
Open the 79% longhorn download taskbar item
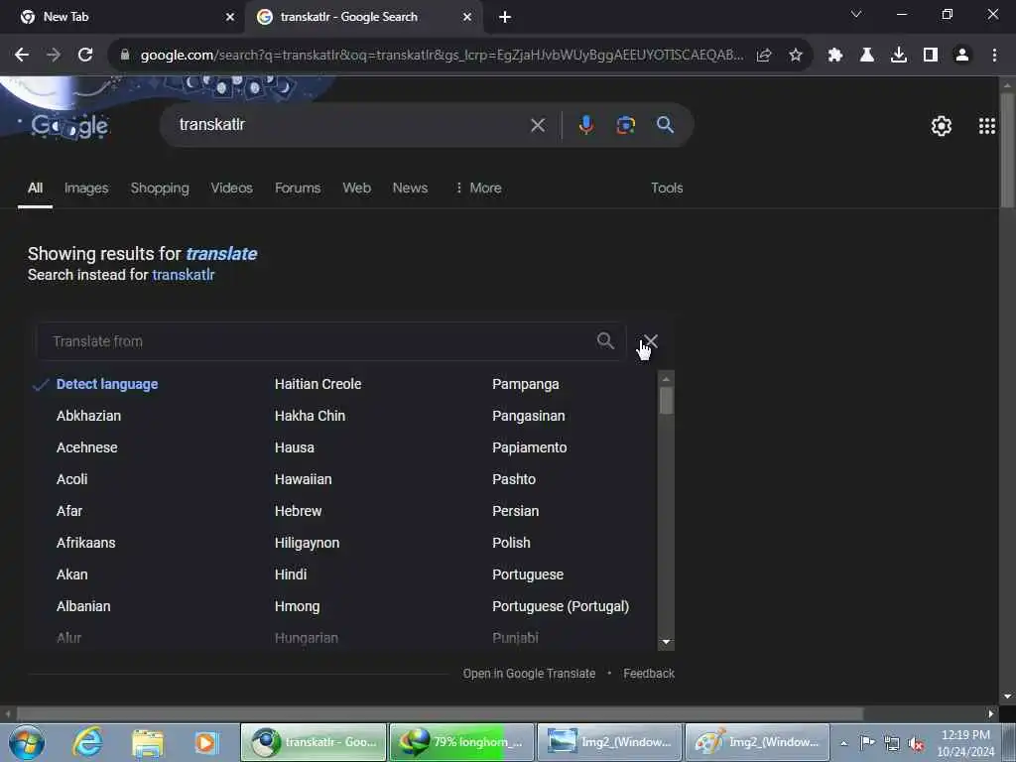pyautogui.click(x=461, y=742)
